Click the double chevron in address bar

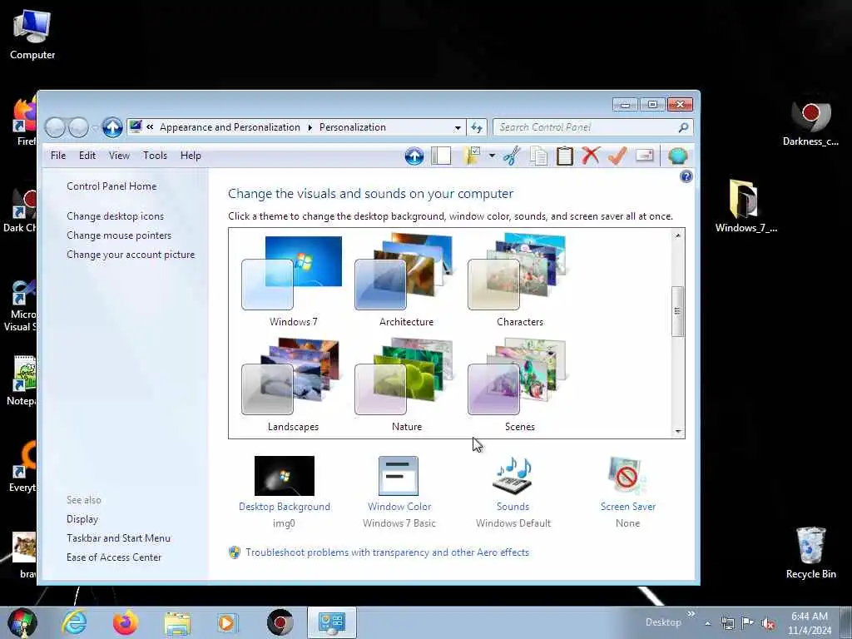click(150, 127)
